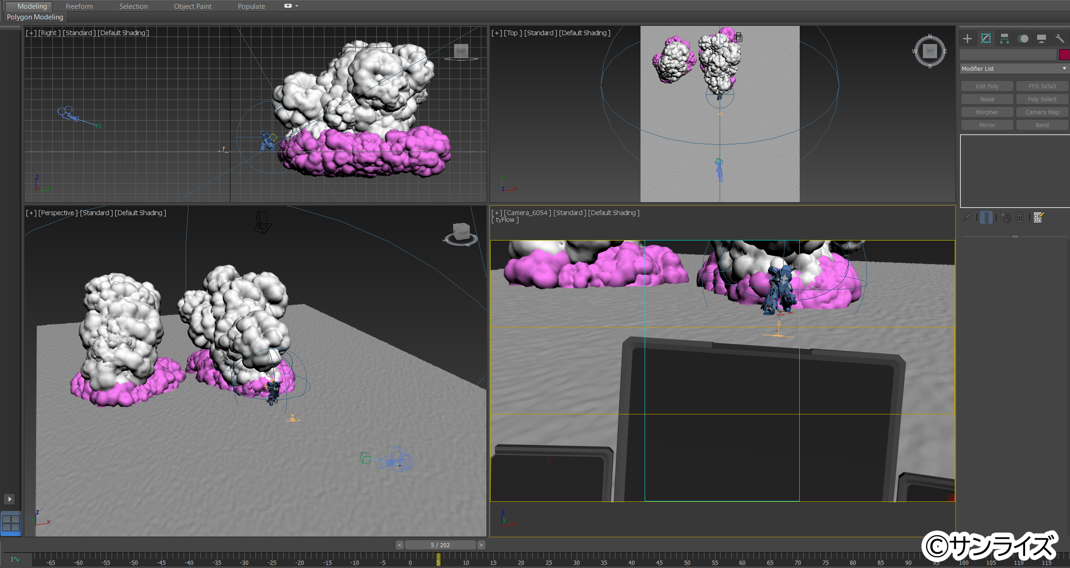The width and height of the screenshot is (1070, 568).
Task: Switch to the Object Paint tab
Action: click(193, 6)
